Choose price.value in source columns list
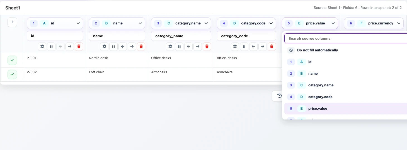The image size is (407, 150). click(346, 109)
